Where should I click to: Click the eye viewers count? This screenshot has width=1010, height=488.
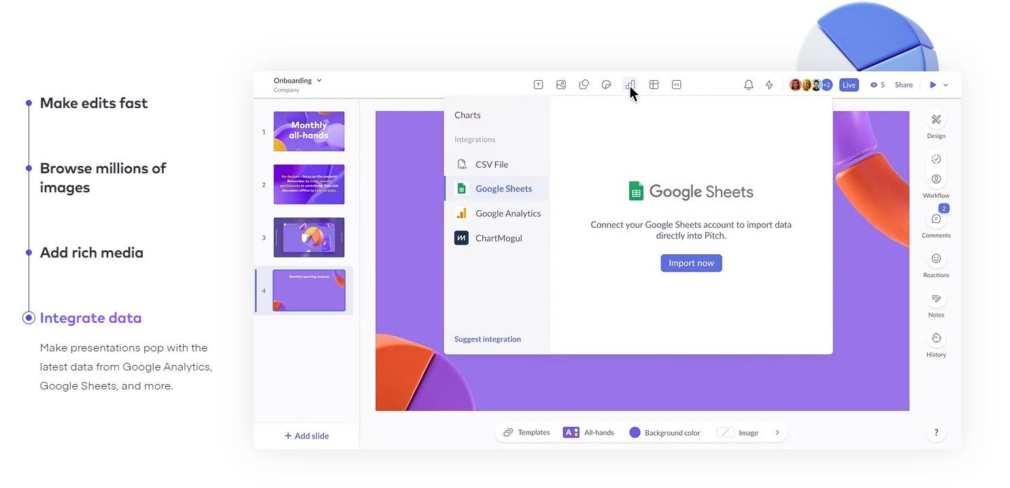point(877,85)
